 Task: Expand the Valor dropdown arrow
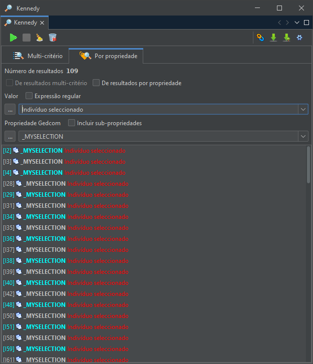pyautogui.click(x=303, y=109)
